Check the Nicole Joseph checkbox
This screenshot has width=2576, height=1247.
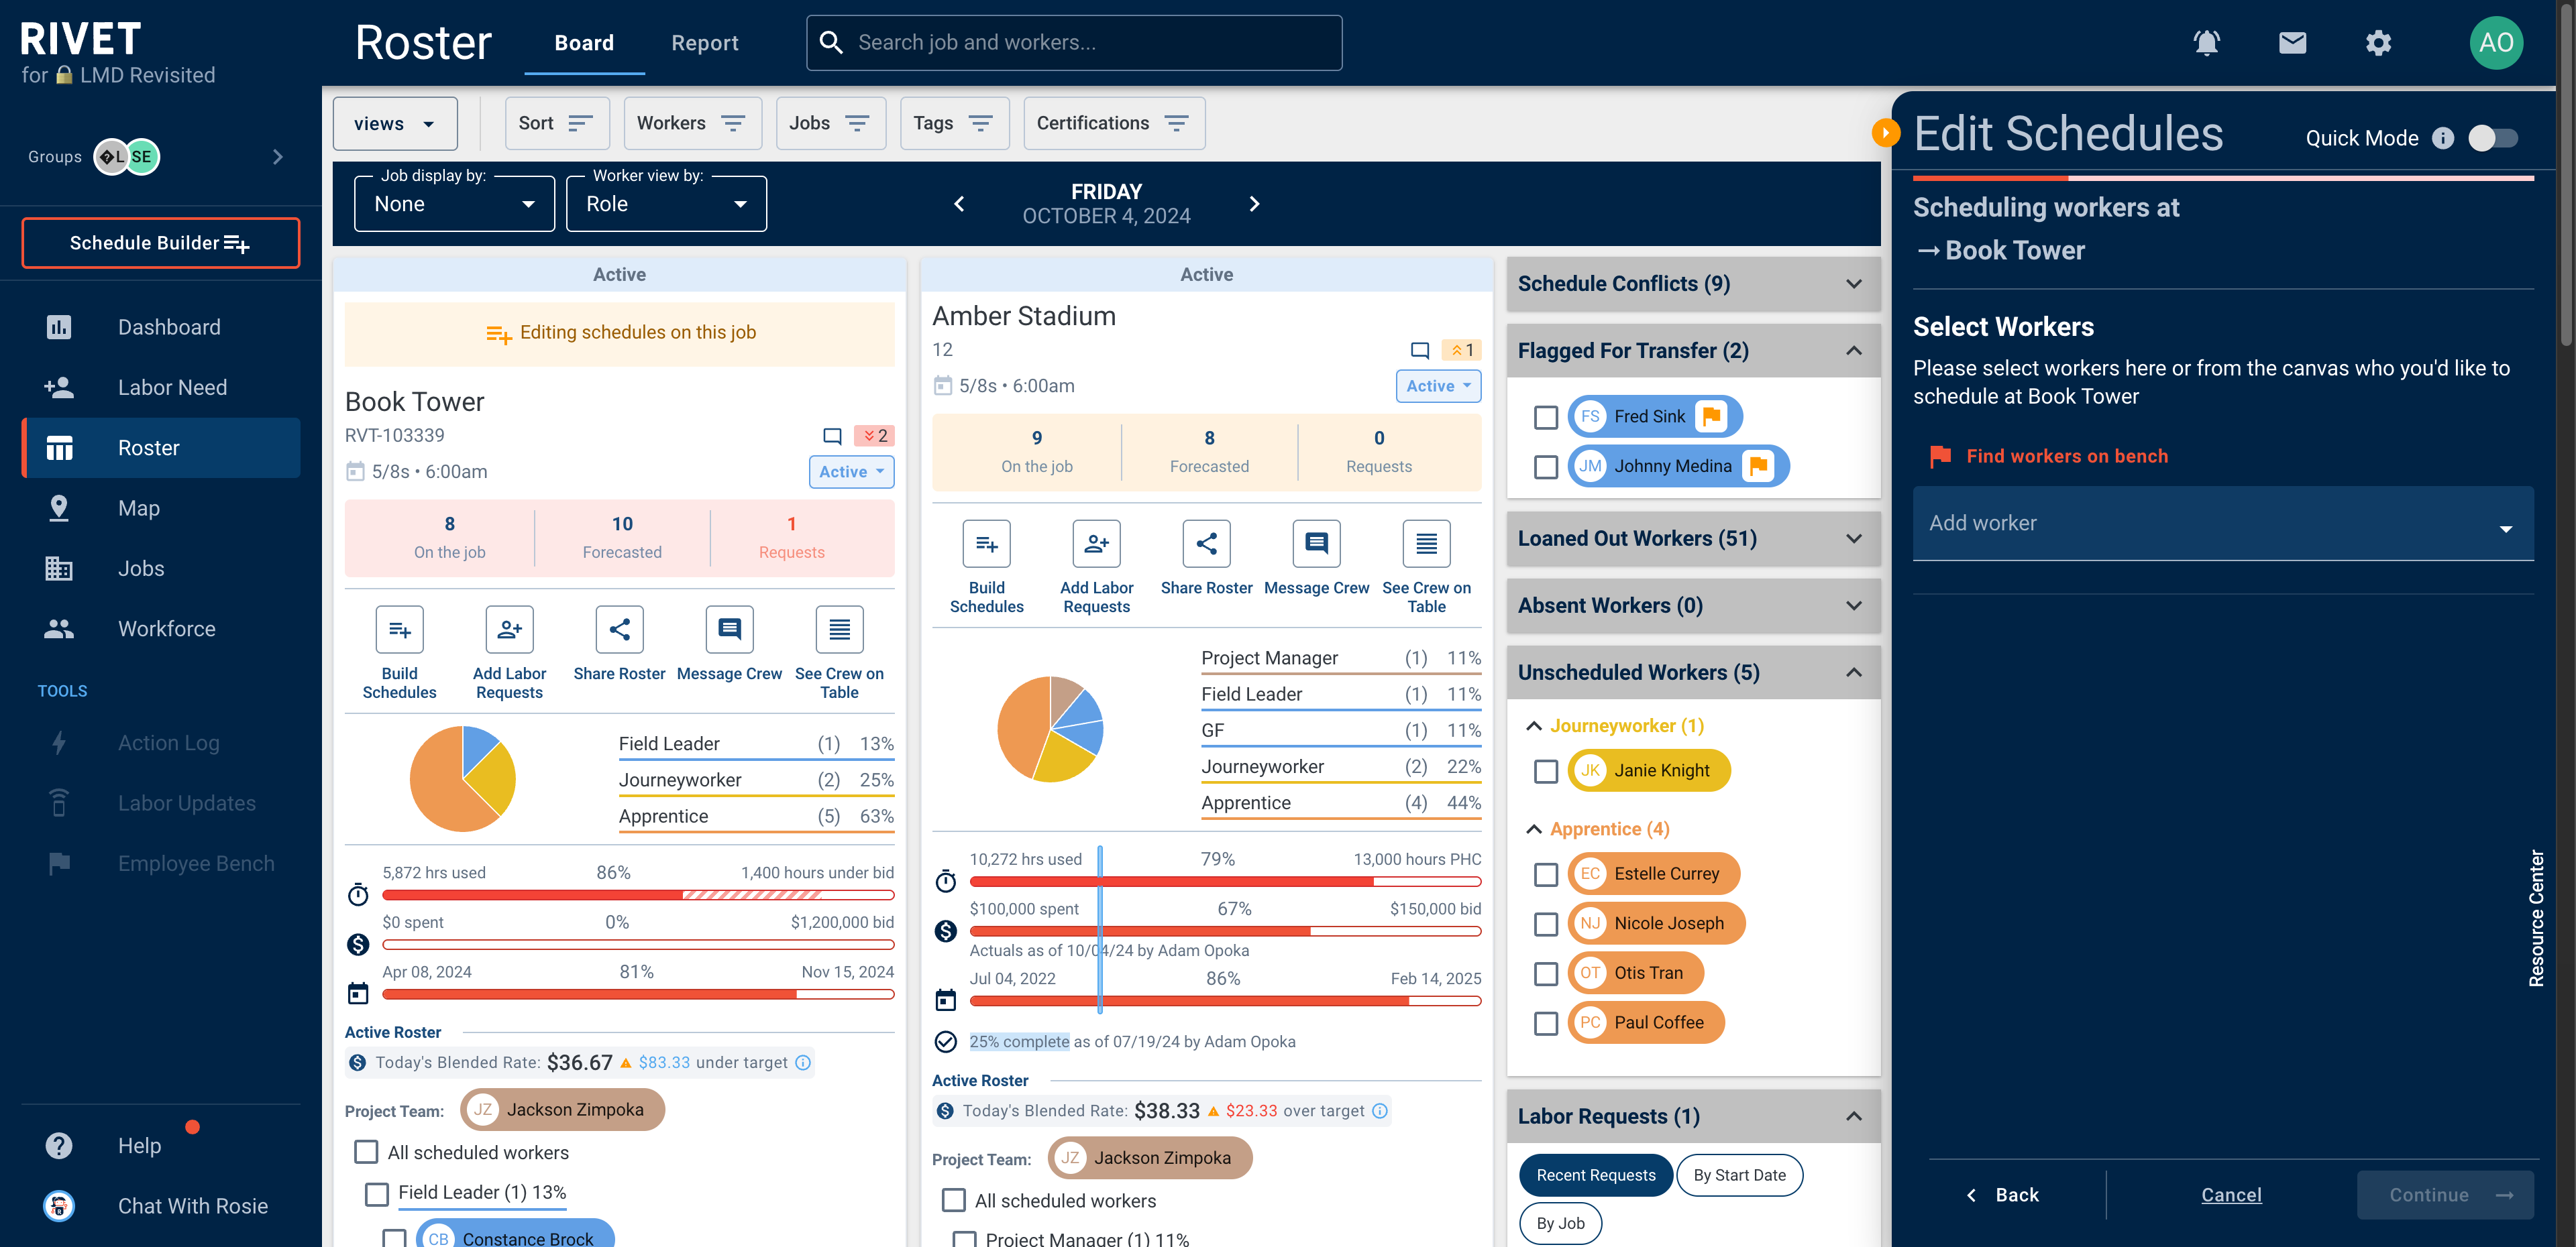coord(1545,925)
